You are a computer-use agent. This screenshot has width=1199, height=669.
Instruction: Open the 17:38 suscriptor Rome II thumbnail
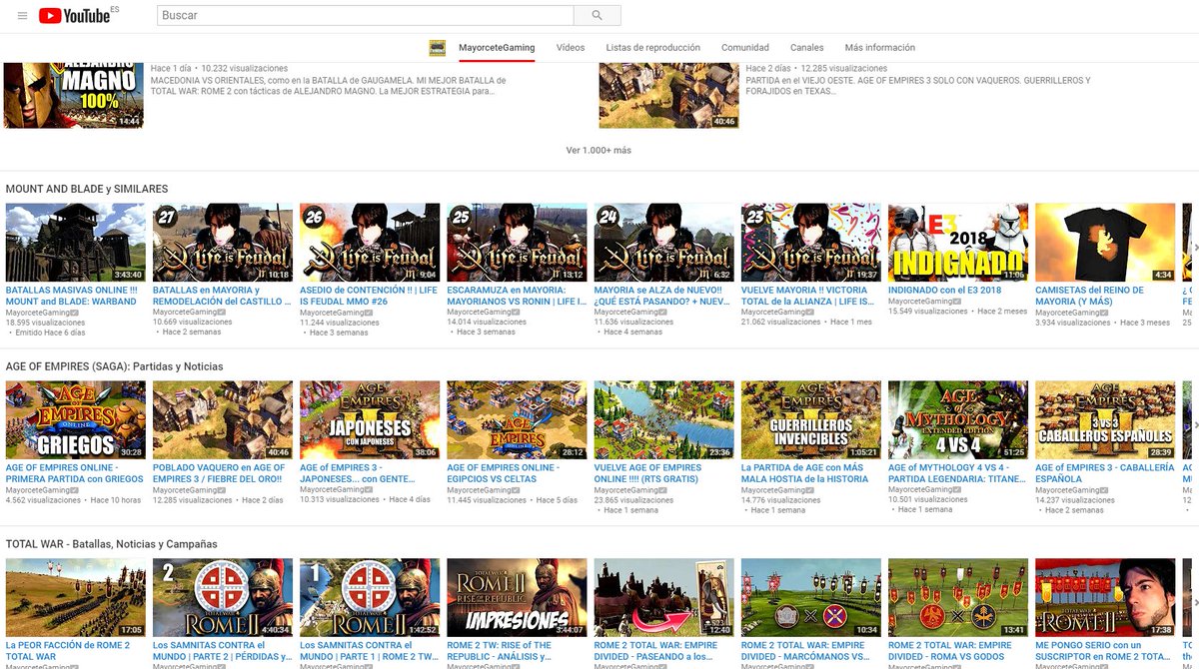1105,598
